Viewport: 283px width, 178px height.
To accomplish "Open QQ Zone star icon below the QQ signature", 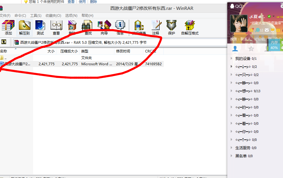I will (251, 30).
